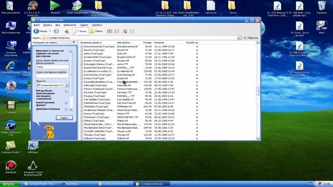Click the Similarity (AB) font view icon
This screenshot has width=333, height=187.
point(124,31)
